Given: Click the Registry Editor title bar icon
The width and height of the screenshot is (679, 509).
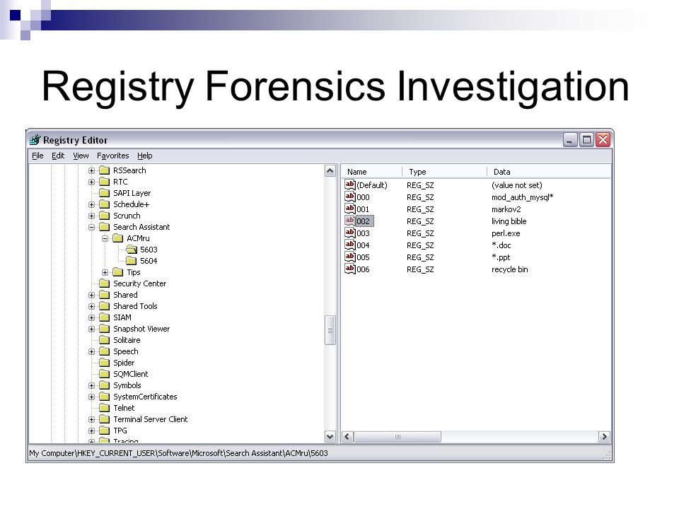Looking at the screenshot, I should pos(35,140).
